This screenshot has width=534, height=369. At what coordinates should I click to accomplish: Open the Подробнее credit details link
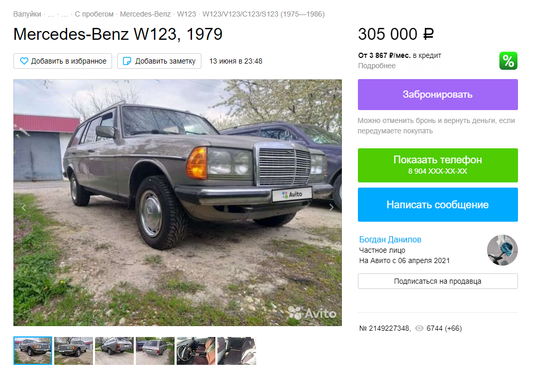[x=376, y=66]
